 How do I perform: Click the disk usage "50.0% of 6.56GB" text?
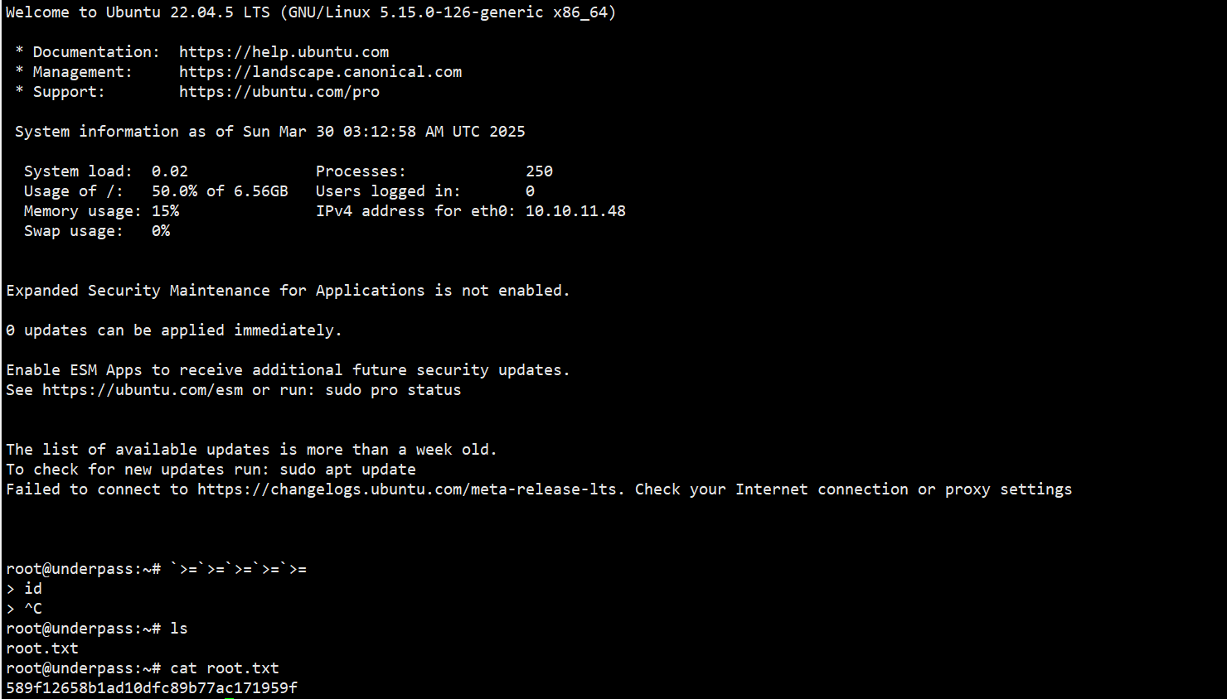pos(220,191)
